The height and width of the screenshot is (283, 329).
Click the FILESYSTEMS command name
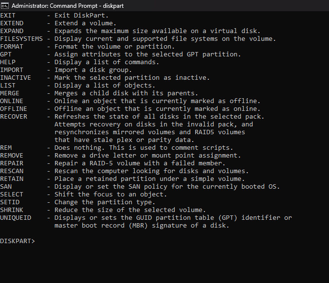click(x=21, y=39)
